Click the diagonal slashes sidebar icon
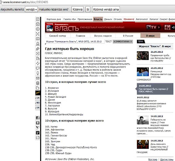The height and width of the screenshot is (161, 175). click(x=38, y=63)
